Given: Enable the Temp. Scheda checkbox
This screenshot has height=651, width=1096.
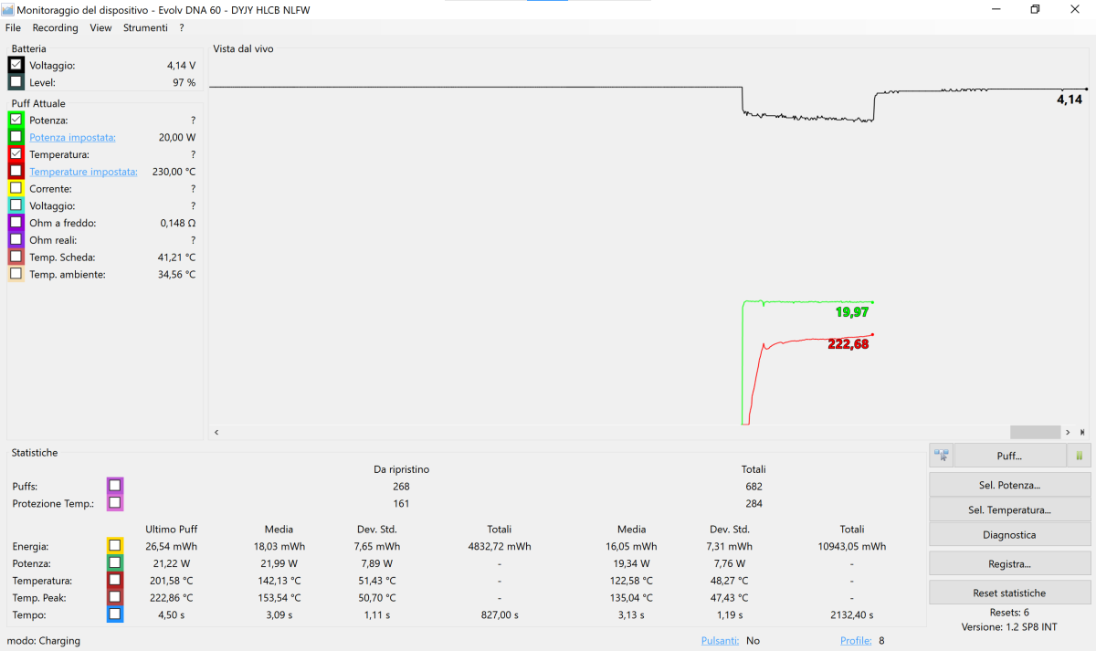Looking at the screenshot, I should (16, 257).
